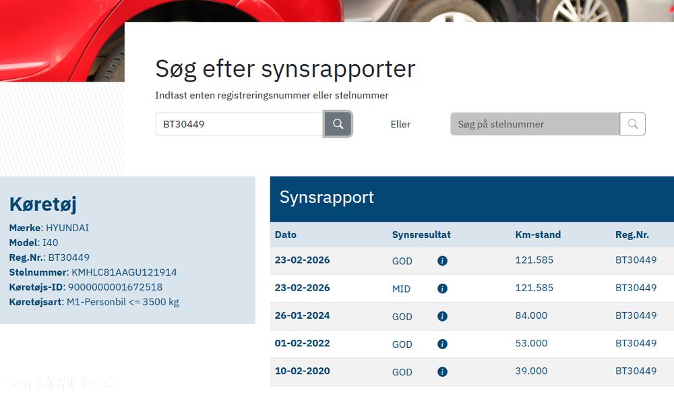
Task: Click the 121.585 km reading in the MID row
Action: pyautogui.click(x=534, y=288)
